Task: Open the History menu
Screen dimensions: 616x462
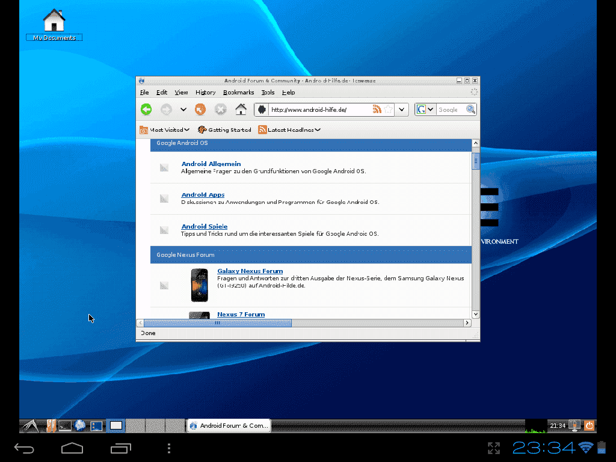Action: 206,92
